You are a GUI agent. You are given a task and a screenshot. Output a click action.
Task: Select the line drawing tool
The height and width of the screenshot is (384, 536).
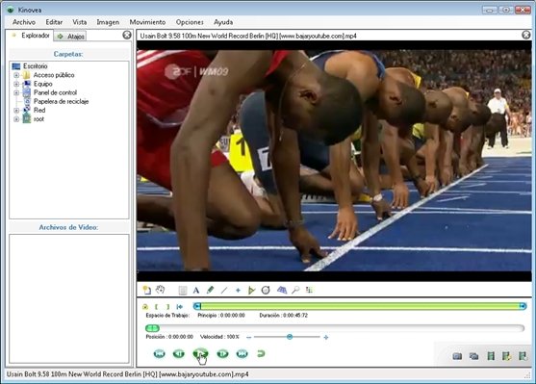click(224, 291)
